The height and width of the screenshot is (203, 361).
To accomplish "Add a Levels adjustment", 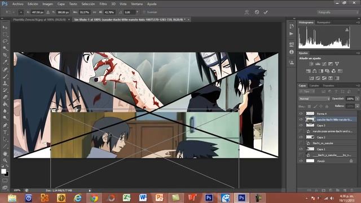I will point(318,64).
